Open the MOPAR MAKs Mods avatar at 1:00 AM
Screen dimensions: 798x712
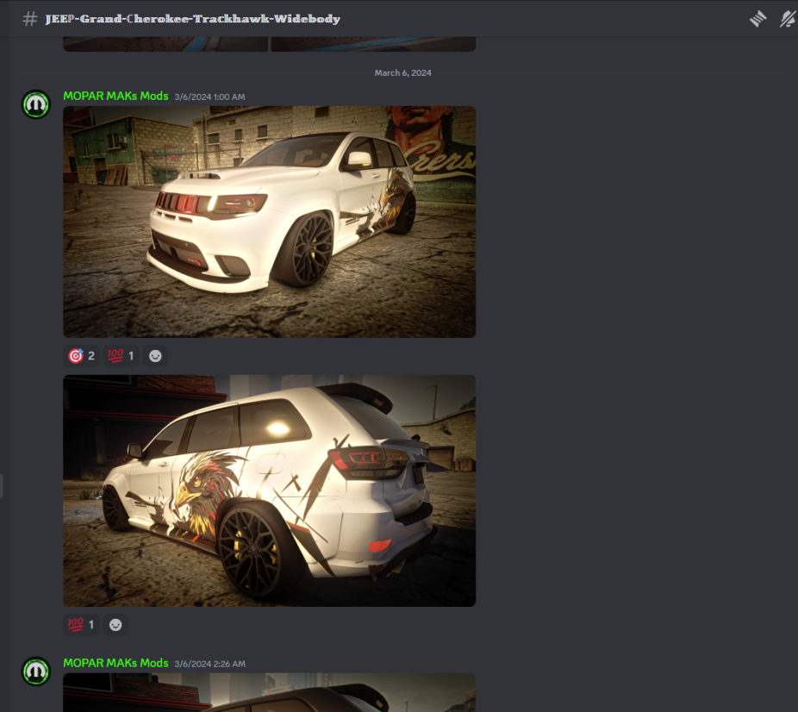point(36,104)
